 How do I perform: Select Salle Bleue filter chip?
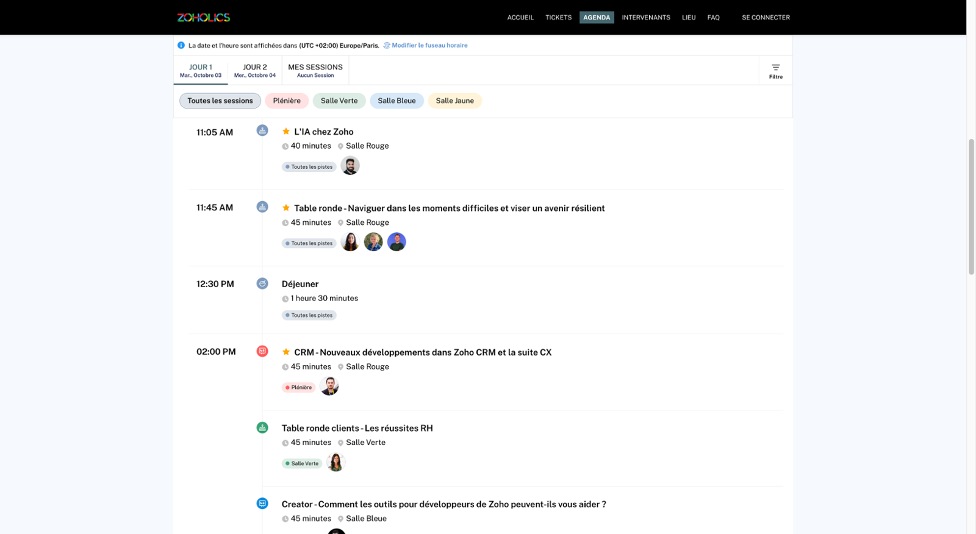[396, 101]
